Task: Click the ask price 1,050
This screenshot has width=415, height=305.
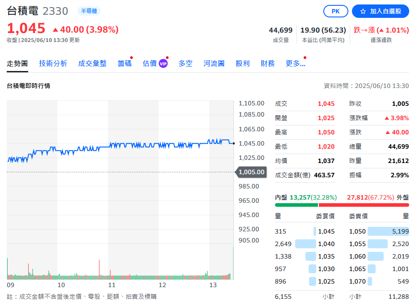Action: coord(357,231)
